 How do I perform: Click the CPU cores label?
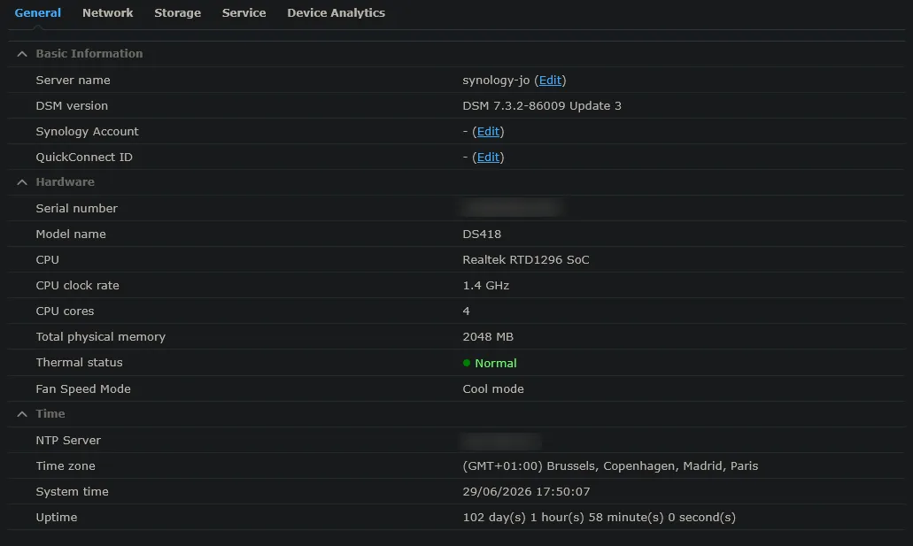(65, 311)
